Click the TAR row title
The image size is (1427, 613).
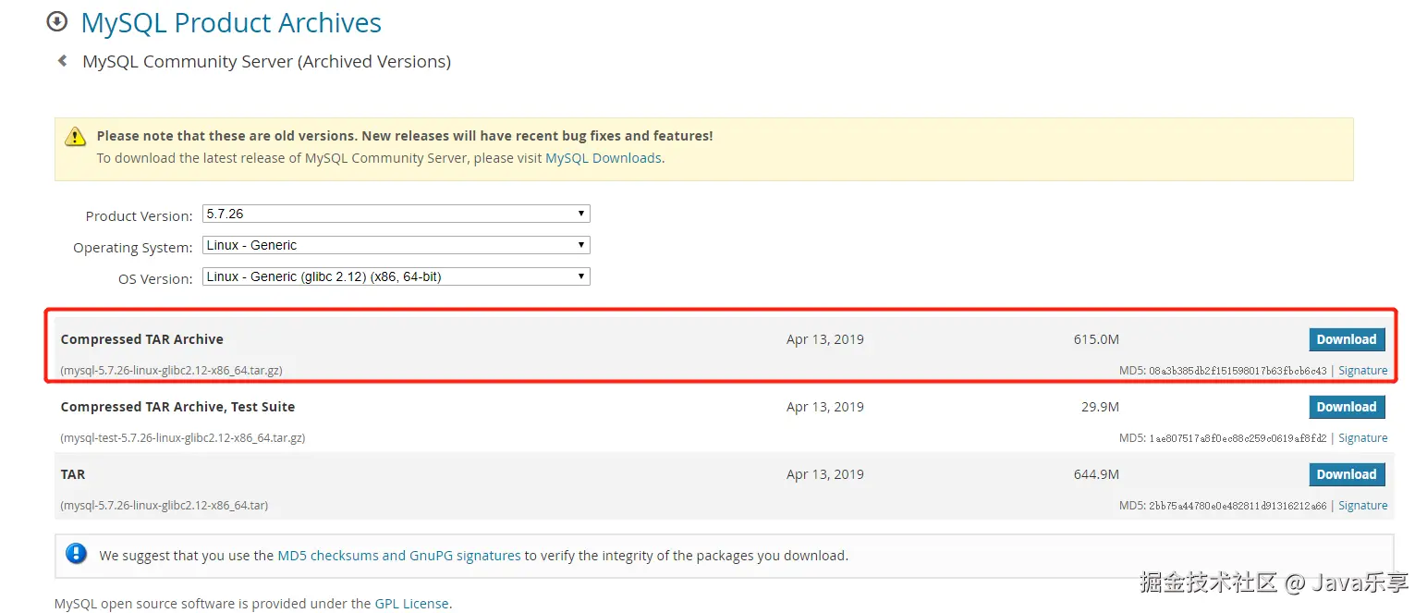(73, 474)
